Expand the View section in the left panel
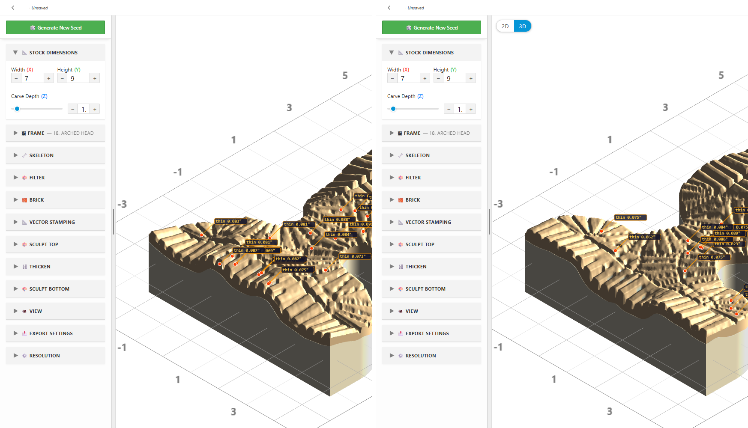The height and width of the screenshot is (428, 748). point(15,311)
